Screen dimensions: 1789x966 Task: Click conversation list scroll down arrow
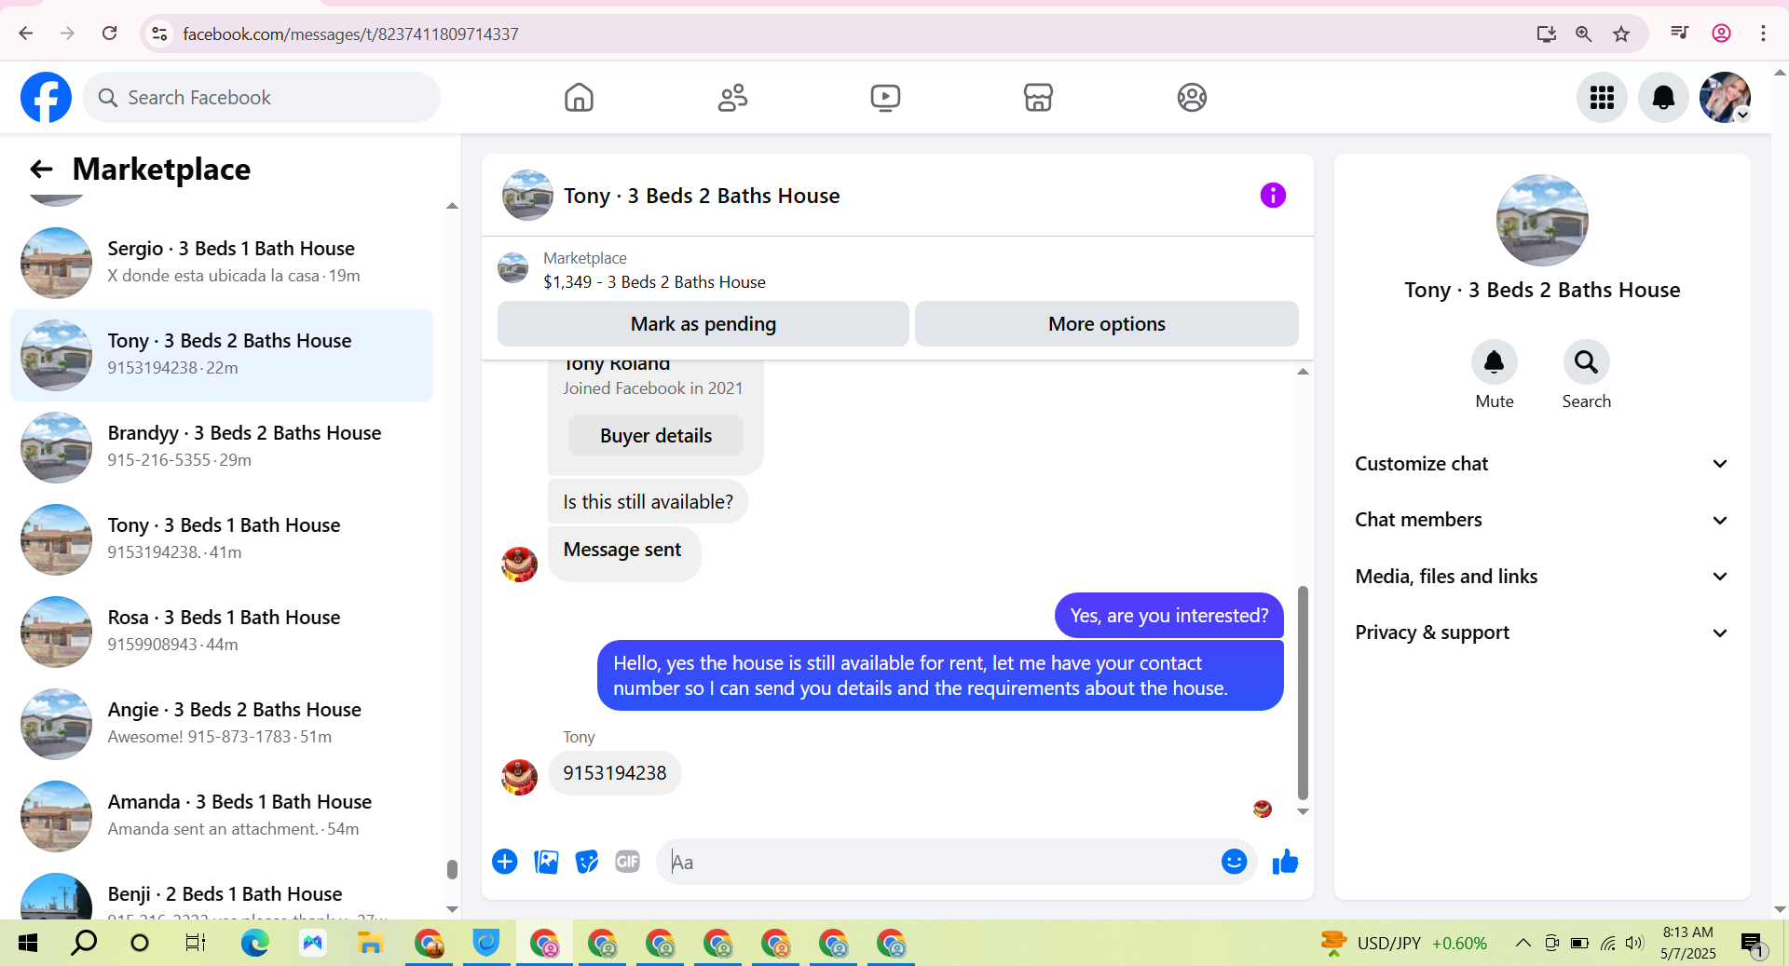452,909
